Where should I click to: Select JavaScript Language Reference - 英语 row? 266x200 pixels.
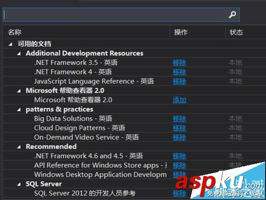tap(94, 82)
